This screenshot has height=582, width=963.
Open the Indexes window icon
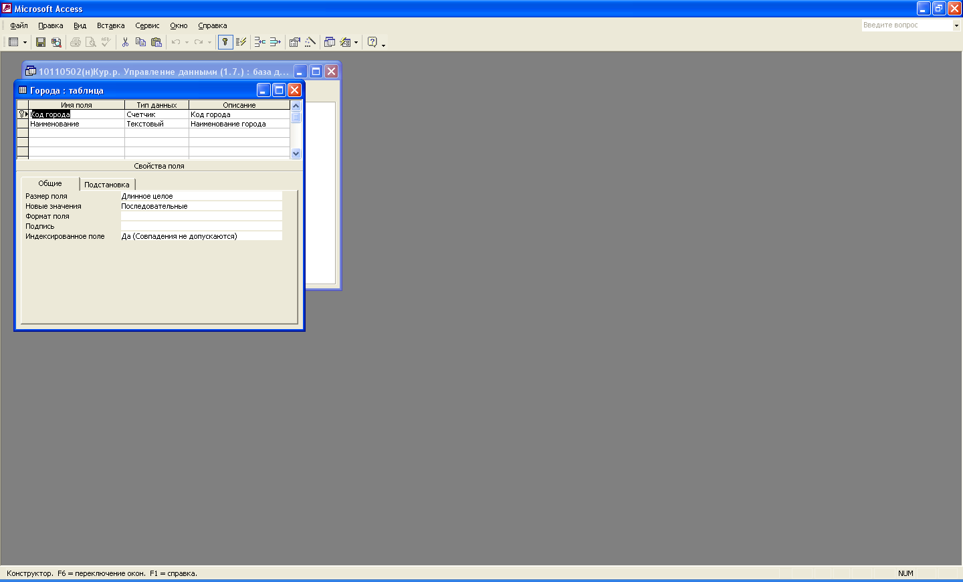pyautogui.click(x=241, y=42)
